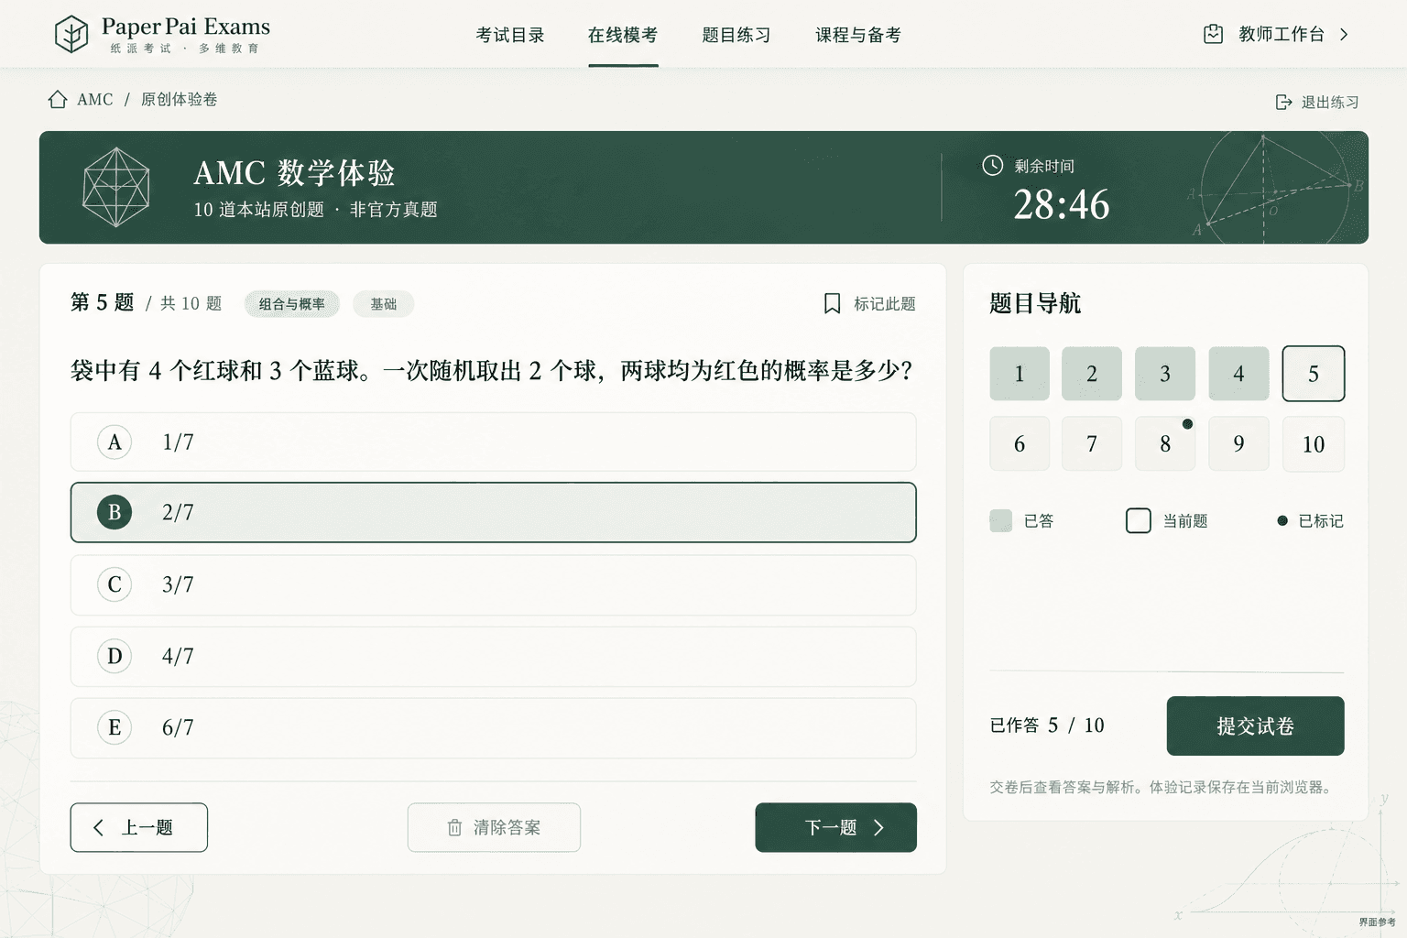Click the 标记此题 label
Viewport: 1407px width, 938px height.
(x=885, y=303)
